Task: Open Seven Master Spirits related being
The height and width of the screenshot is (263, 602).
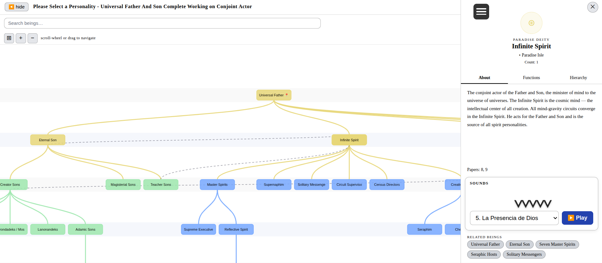Action: point(557,244)
